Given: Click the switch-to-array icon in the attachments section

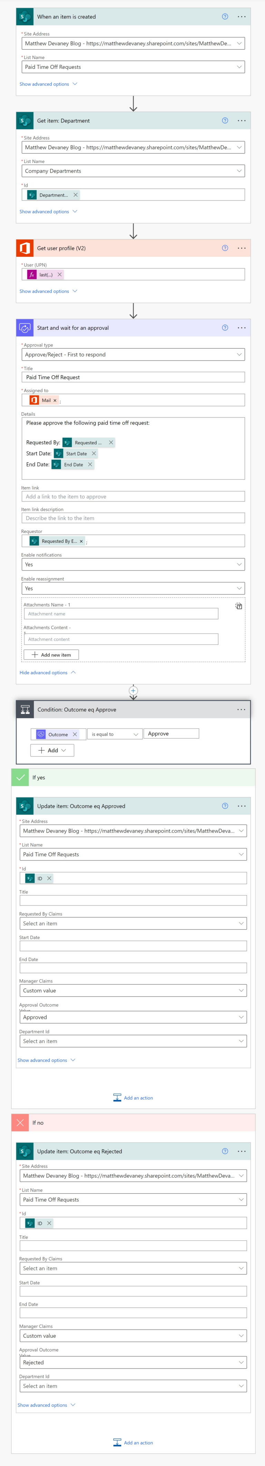Looking at the screenshot, I should pos(239,605).
